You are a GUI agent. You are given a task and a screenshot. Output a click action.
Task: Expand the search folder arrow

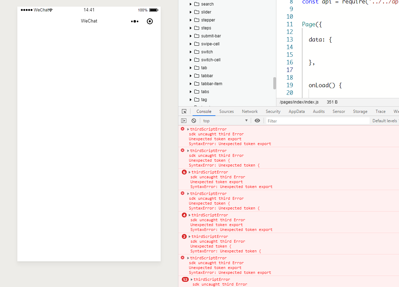[x=190, y=4]
